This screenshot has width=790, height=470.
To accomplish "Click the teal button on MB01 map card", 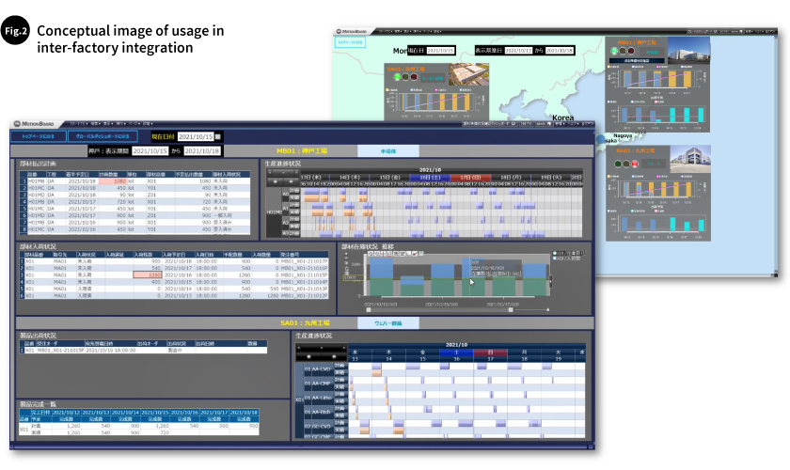I will coord(652,52).
